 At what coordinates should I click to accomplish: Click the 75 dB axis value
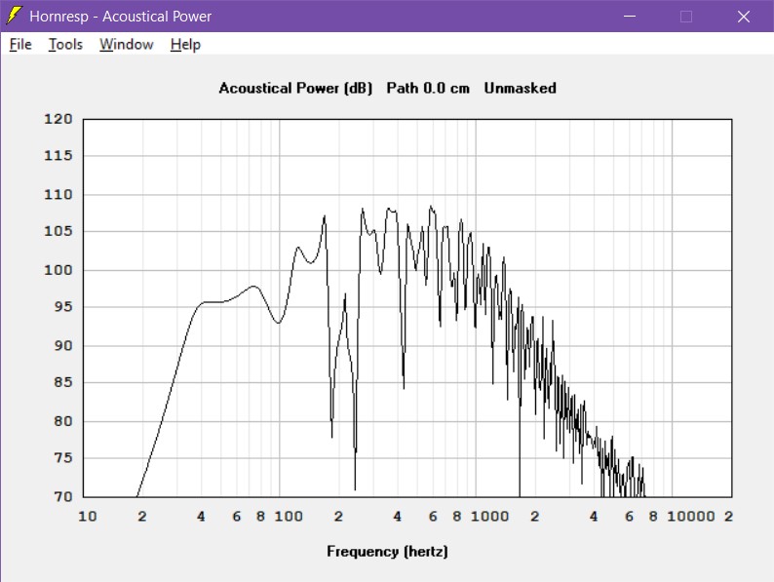click(63, 458)
